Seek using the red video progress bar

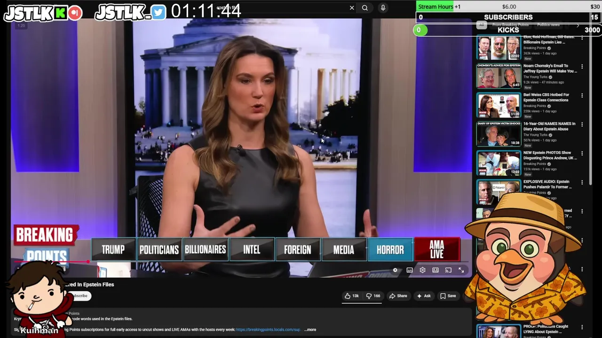tap(51, 261)
